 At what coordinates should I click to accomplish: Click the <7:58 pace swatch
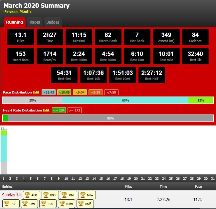pos(111,92)
